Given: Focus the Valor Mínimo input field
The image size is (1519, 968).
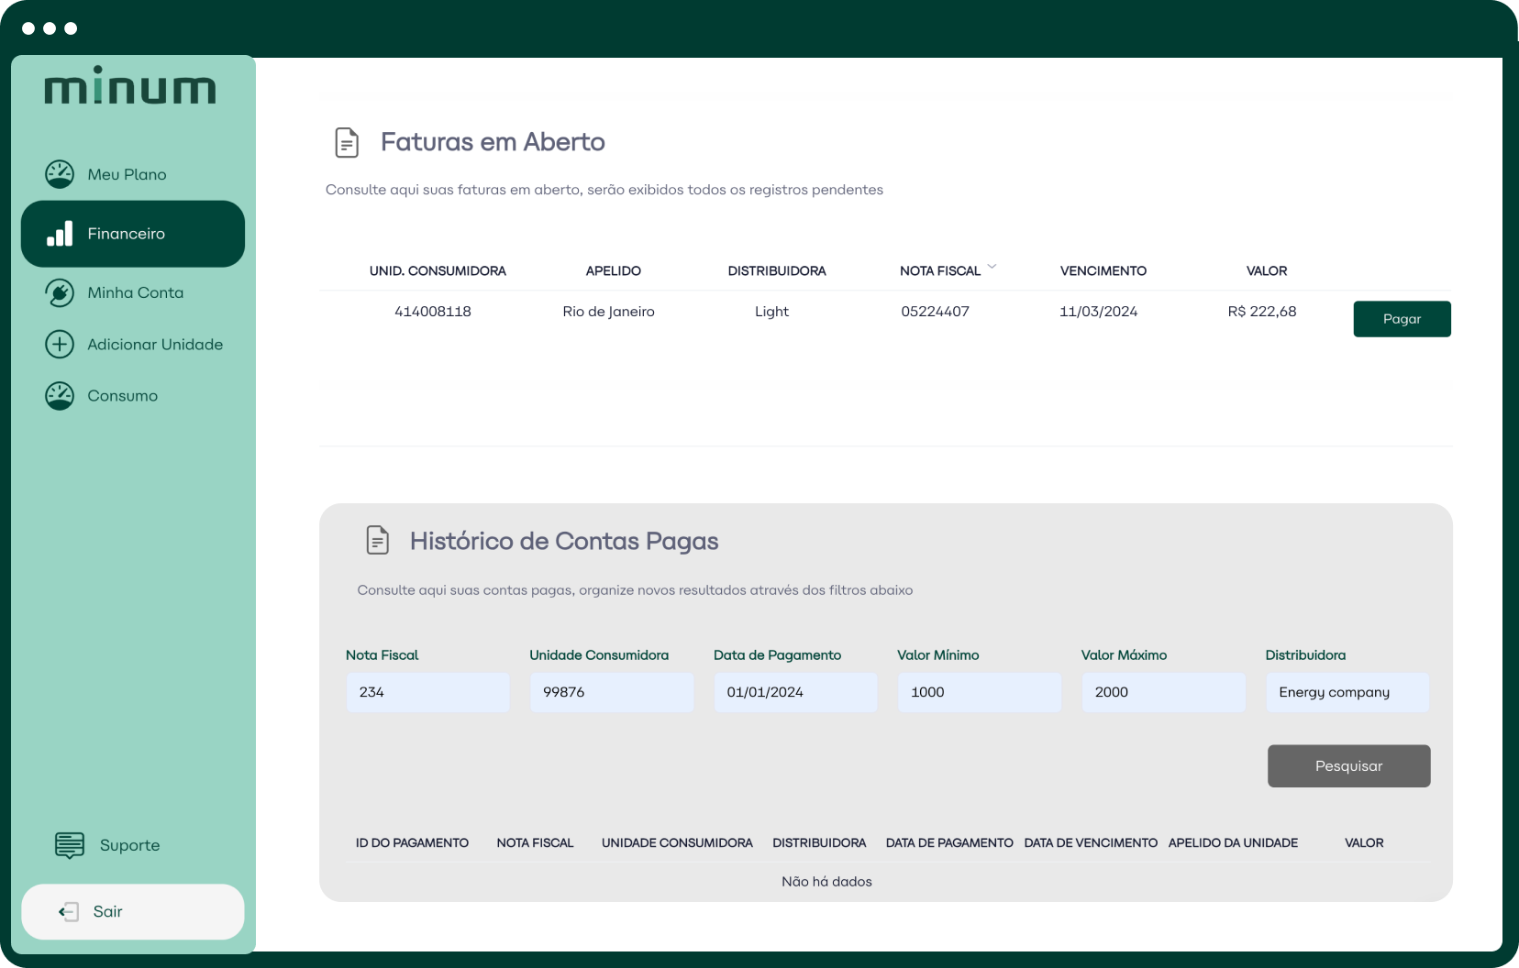Looking at the screenshot, I should [979, 692].
